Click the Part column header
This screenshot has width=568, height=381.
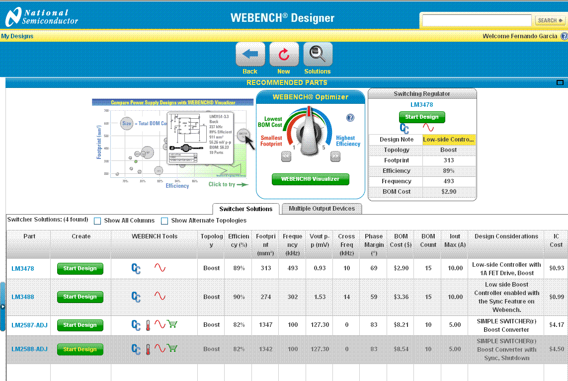29,244
